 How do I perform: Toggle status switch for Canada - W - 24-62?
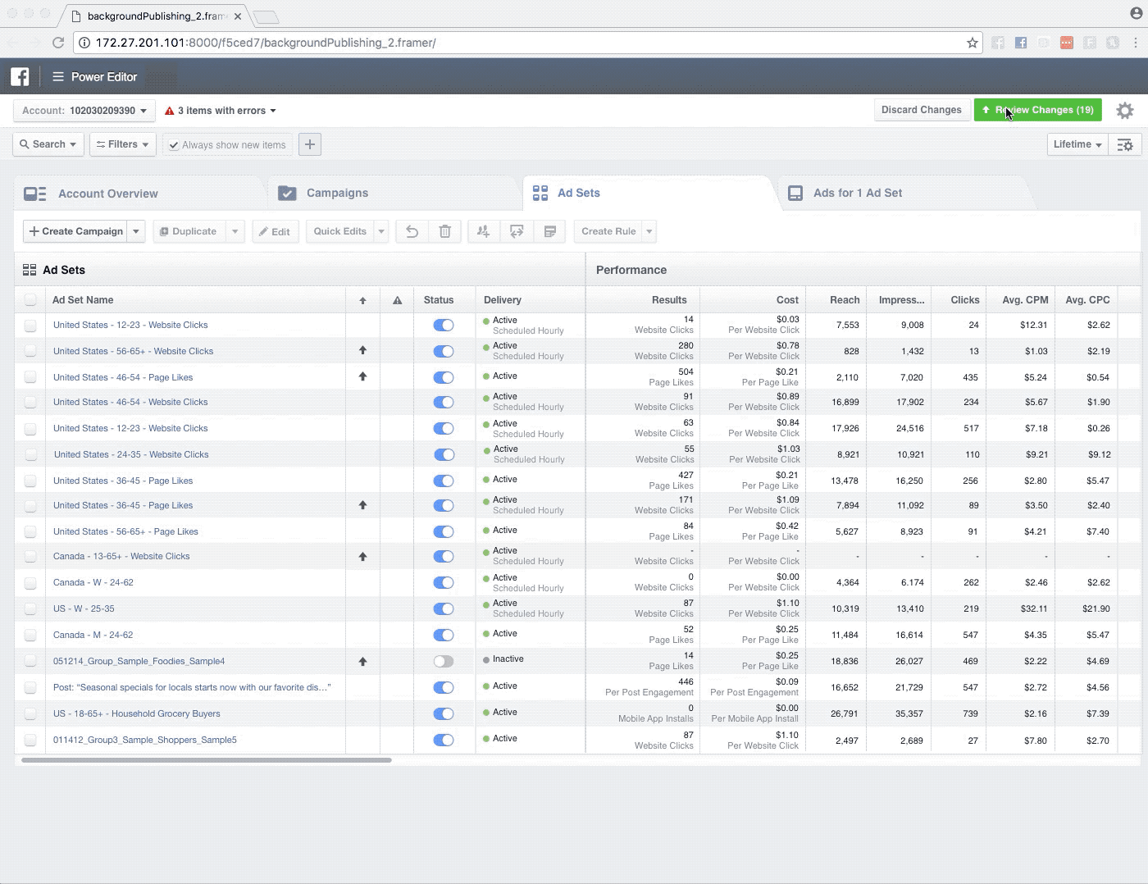444,582
